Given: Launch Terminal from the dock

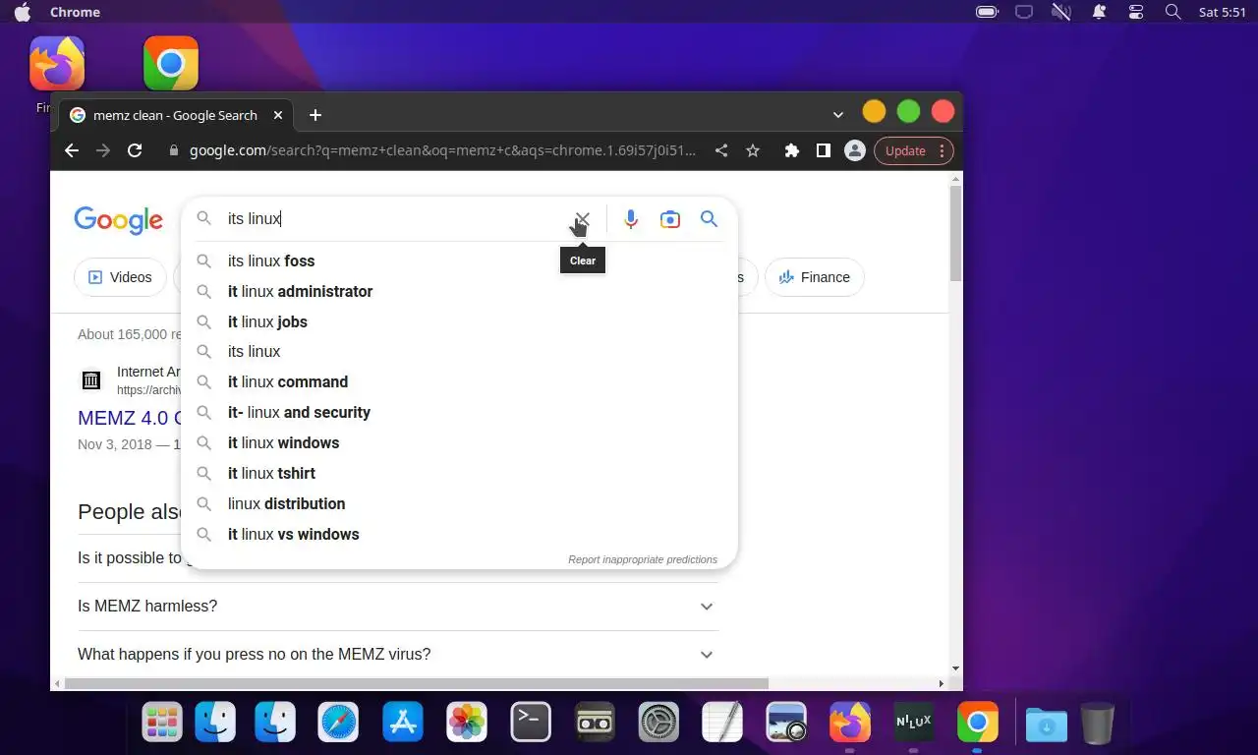Looking at the screenshot, I should pyautogui.click(x=531, y=724).
